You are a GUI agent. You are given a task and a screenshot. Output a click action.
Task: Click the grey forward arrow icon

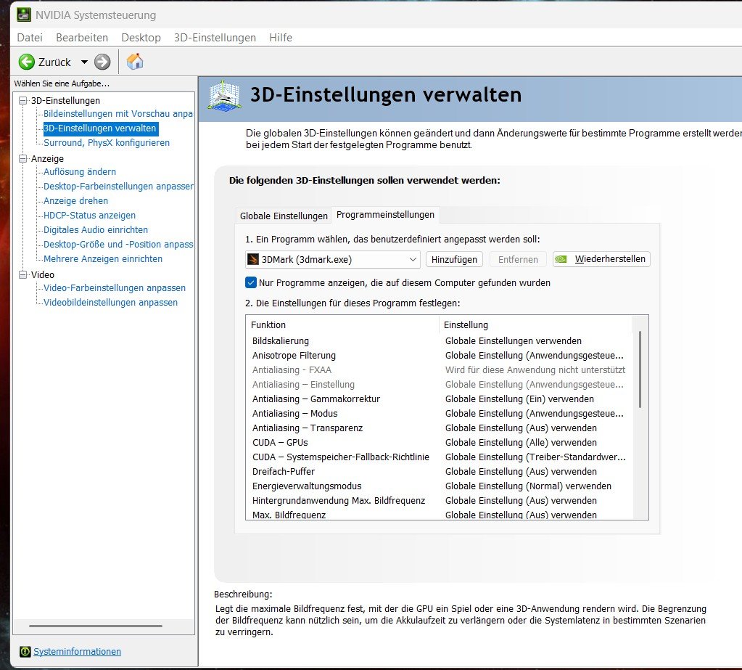click(102, 62)
